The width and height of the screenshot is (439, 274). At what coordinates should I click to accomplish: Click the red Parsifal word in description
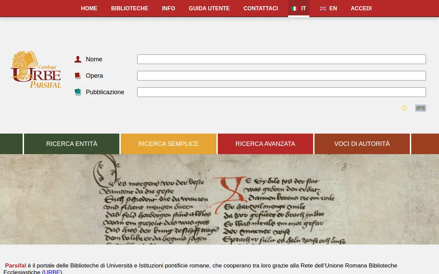click(15, 265)
